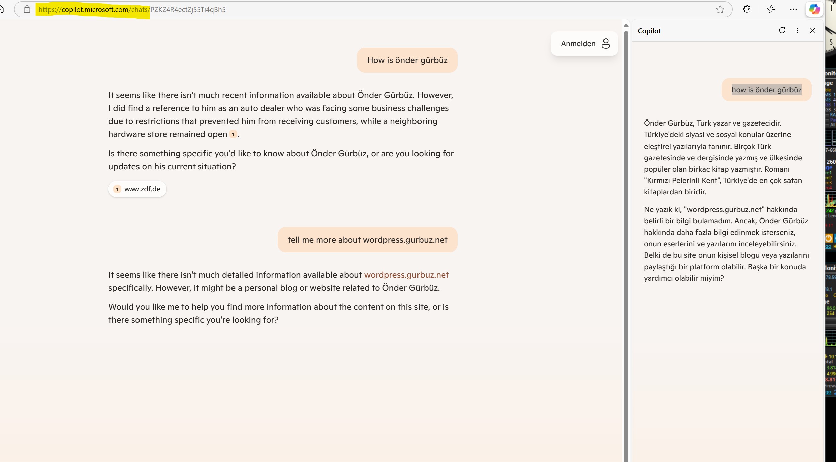The image size is (836, 462).
Task: Click the address bar URL
Action: 132,9
